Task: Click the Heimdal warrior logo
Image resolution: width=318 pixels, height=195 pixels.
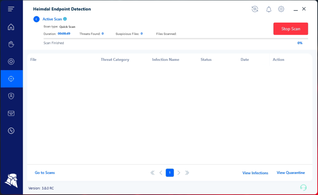Action: pos(11,180)
